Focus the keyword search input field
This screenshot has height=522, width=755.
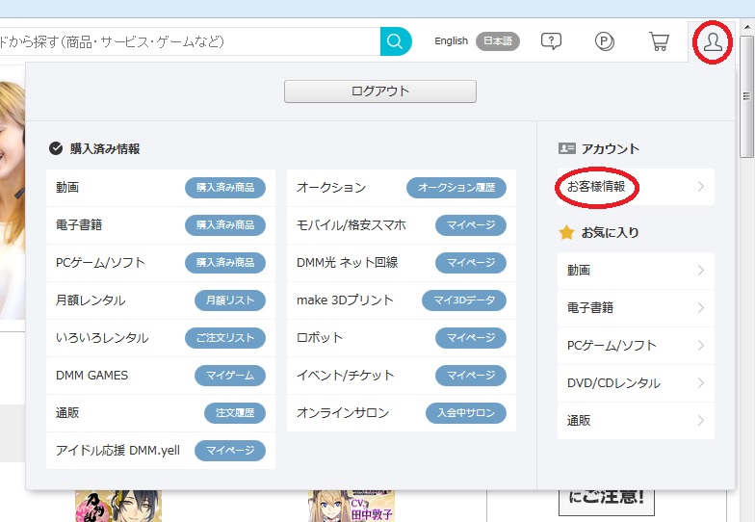[x=191, y=41]
